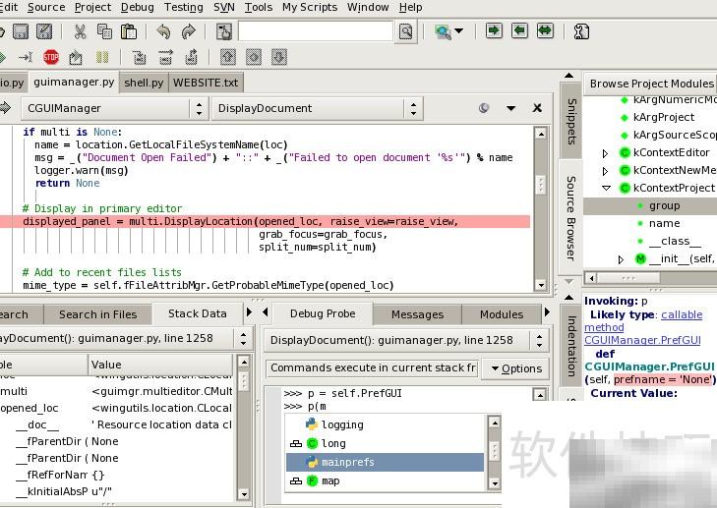
Task: Open the Debug Probe Options dropdown
Action: point(515,368)
